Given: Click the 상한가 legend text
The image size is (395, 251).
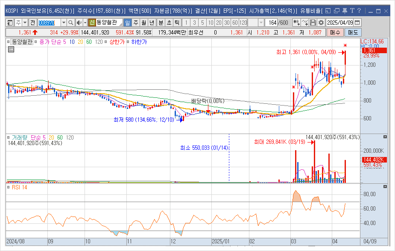Looking at the screenshot, I should (117, 42).
